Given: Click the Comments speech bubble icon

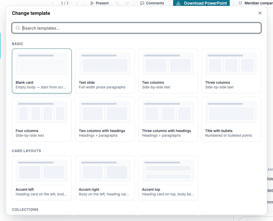Looking at the screenshot, I should tap(142, 3).
